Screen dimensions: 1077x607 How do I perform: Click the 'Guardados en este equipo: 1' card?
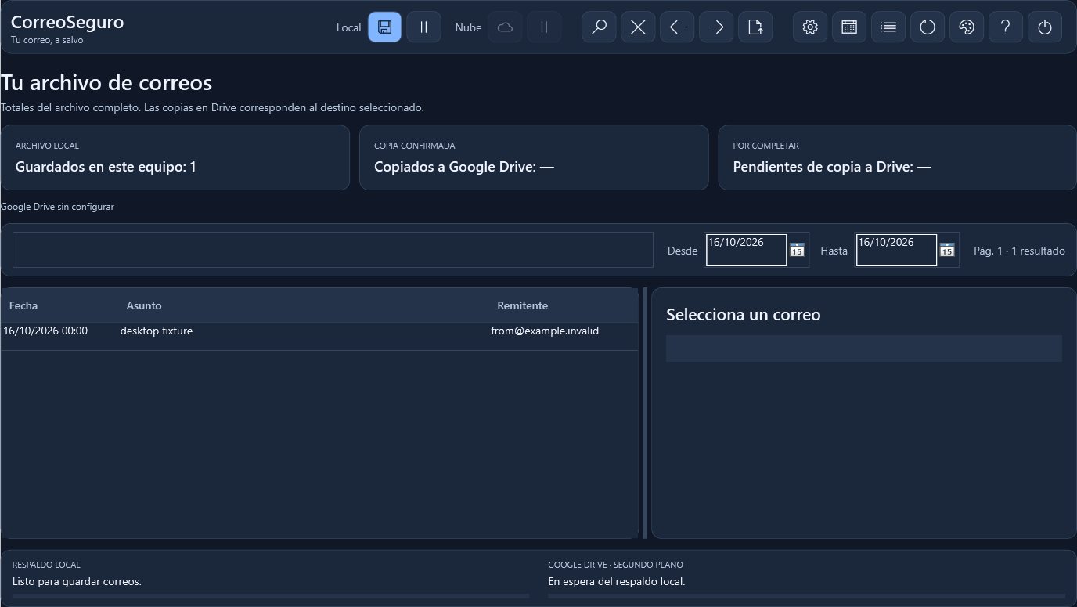pos(175,157)
